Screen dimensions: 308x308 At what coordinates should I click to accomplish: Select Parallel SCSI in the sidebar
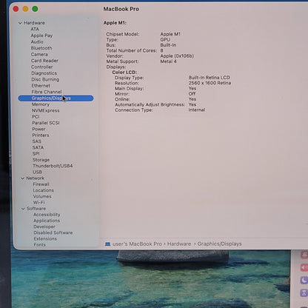click(x=46, y=123)
